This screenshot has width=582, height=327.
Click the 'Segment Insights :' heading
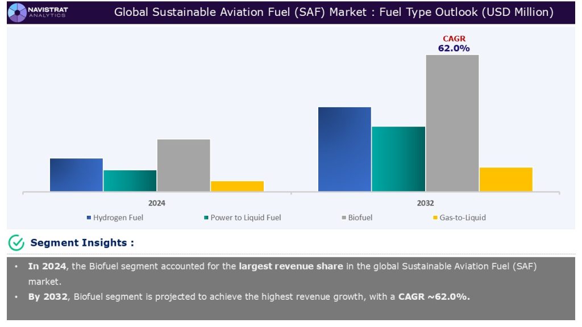tap(82, 243)
